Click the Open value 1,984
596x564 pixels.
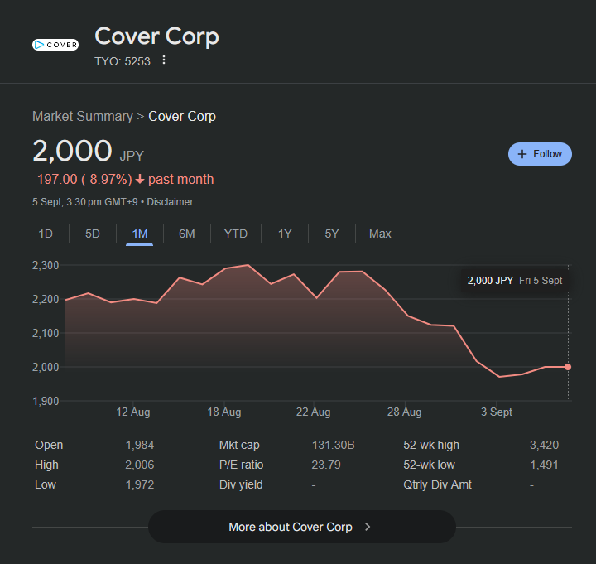click(x=140, y=445)
